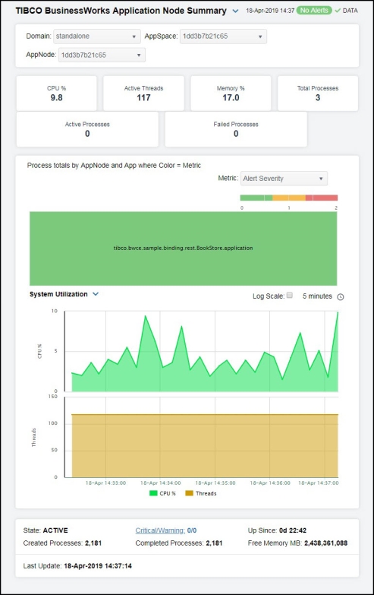Click the State ACTIVE value
The image size is (374, 595).
[x=55, y=530]
